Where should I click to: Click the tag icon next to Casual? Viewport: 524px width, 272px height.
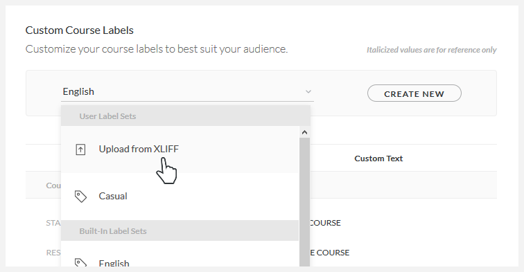coord(80,197)
